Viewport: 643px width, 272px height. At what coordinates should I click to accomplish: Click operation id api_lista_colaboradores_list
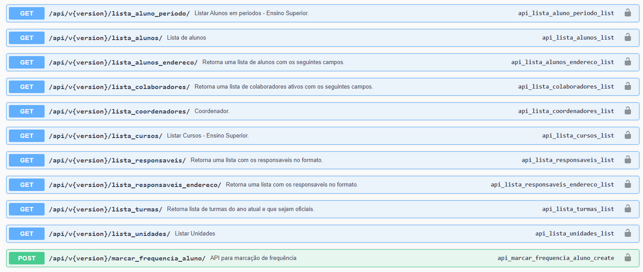click(566, 87)
